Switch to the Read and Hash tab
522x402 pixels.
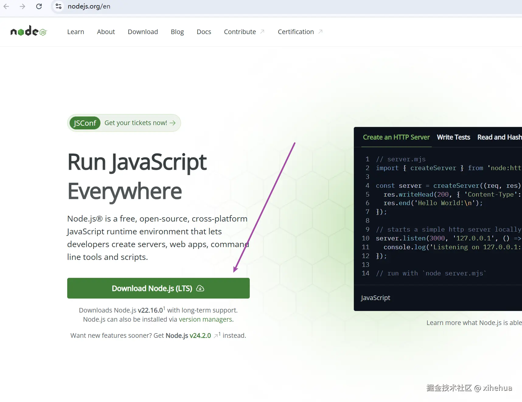[499, 137]
